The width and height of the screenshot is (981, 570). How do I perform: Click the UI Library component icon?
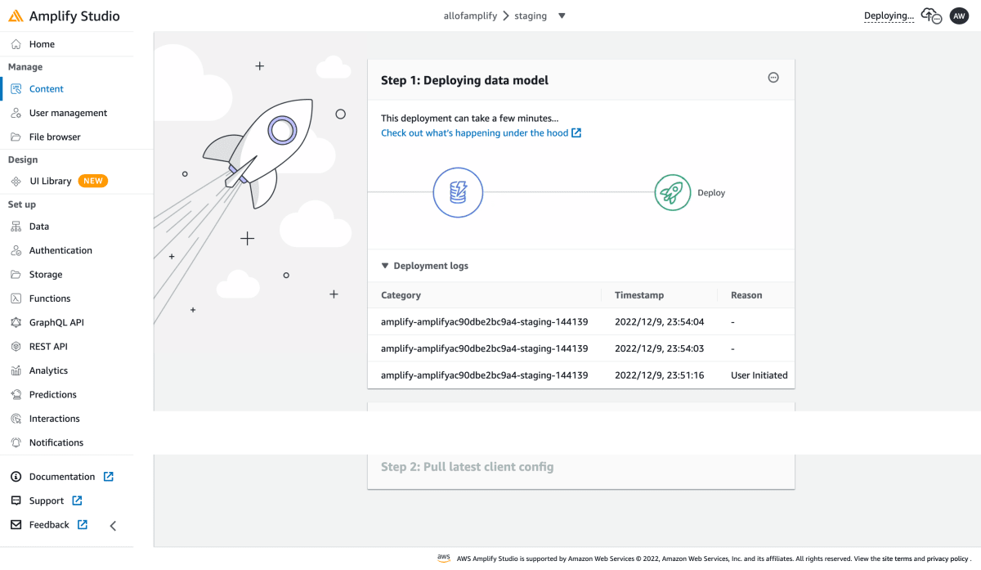click(16, 182)
